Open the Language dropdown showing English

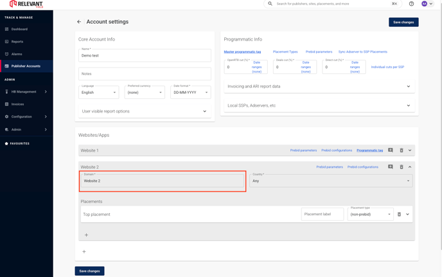99,93
